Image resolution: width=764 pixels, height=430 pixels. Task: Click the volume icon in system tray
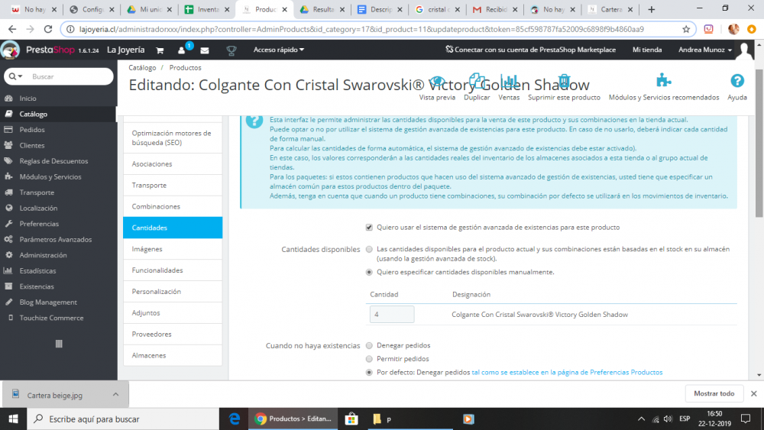point(668,419)
